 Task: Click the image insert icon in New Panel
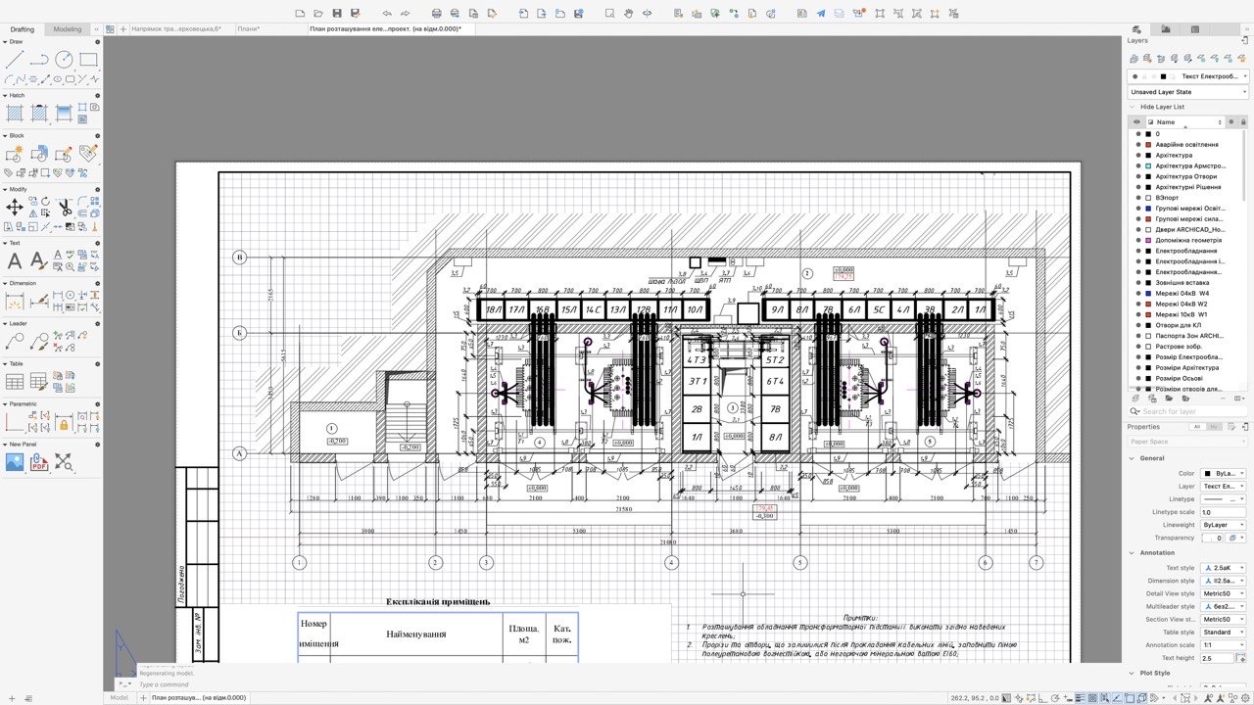(15, 462)
